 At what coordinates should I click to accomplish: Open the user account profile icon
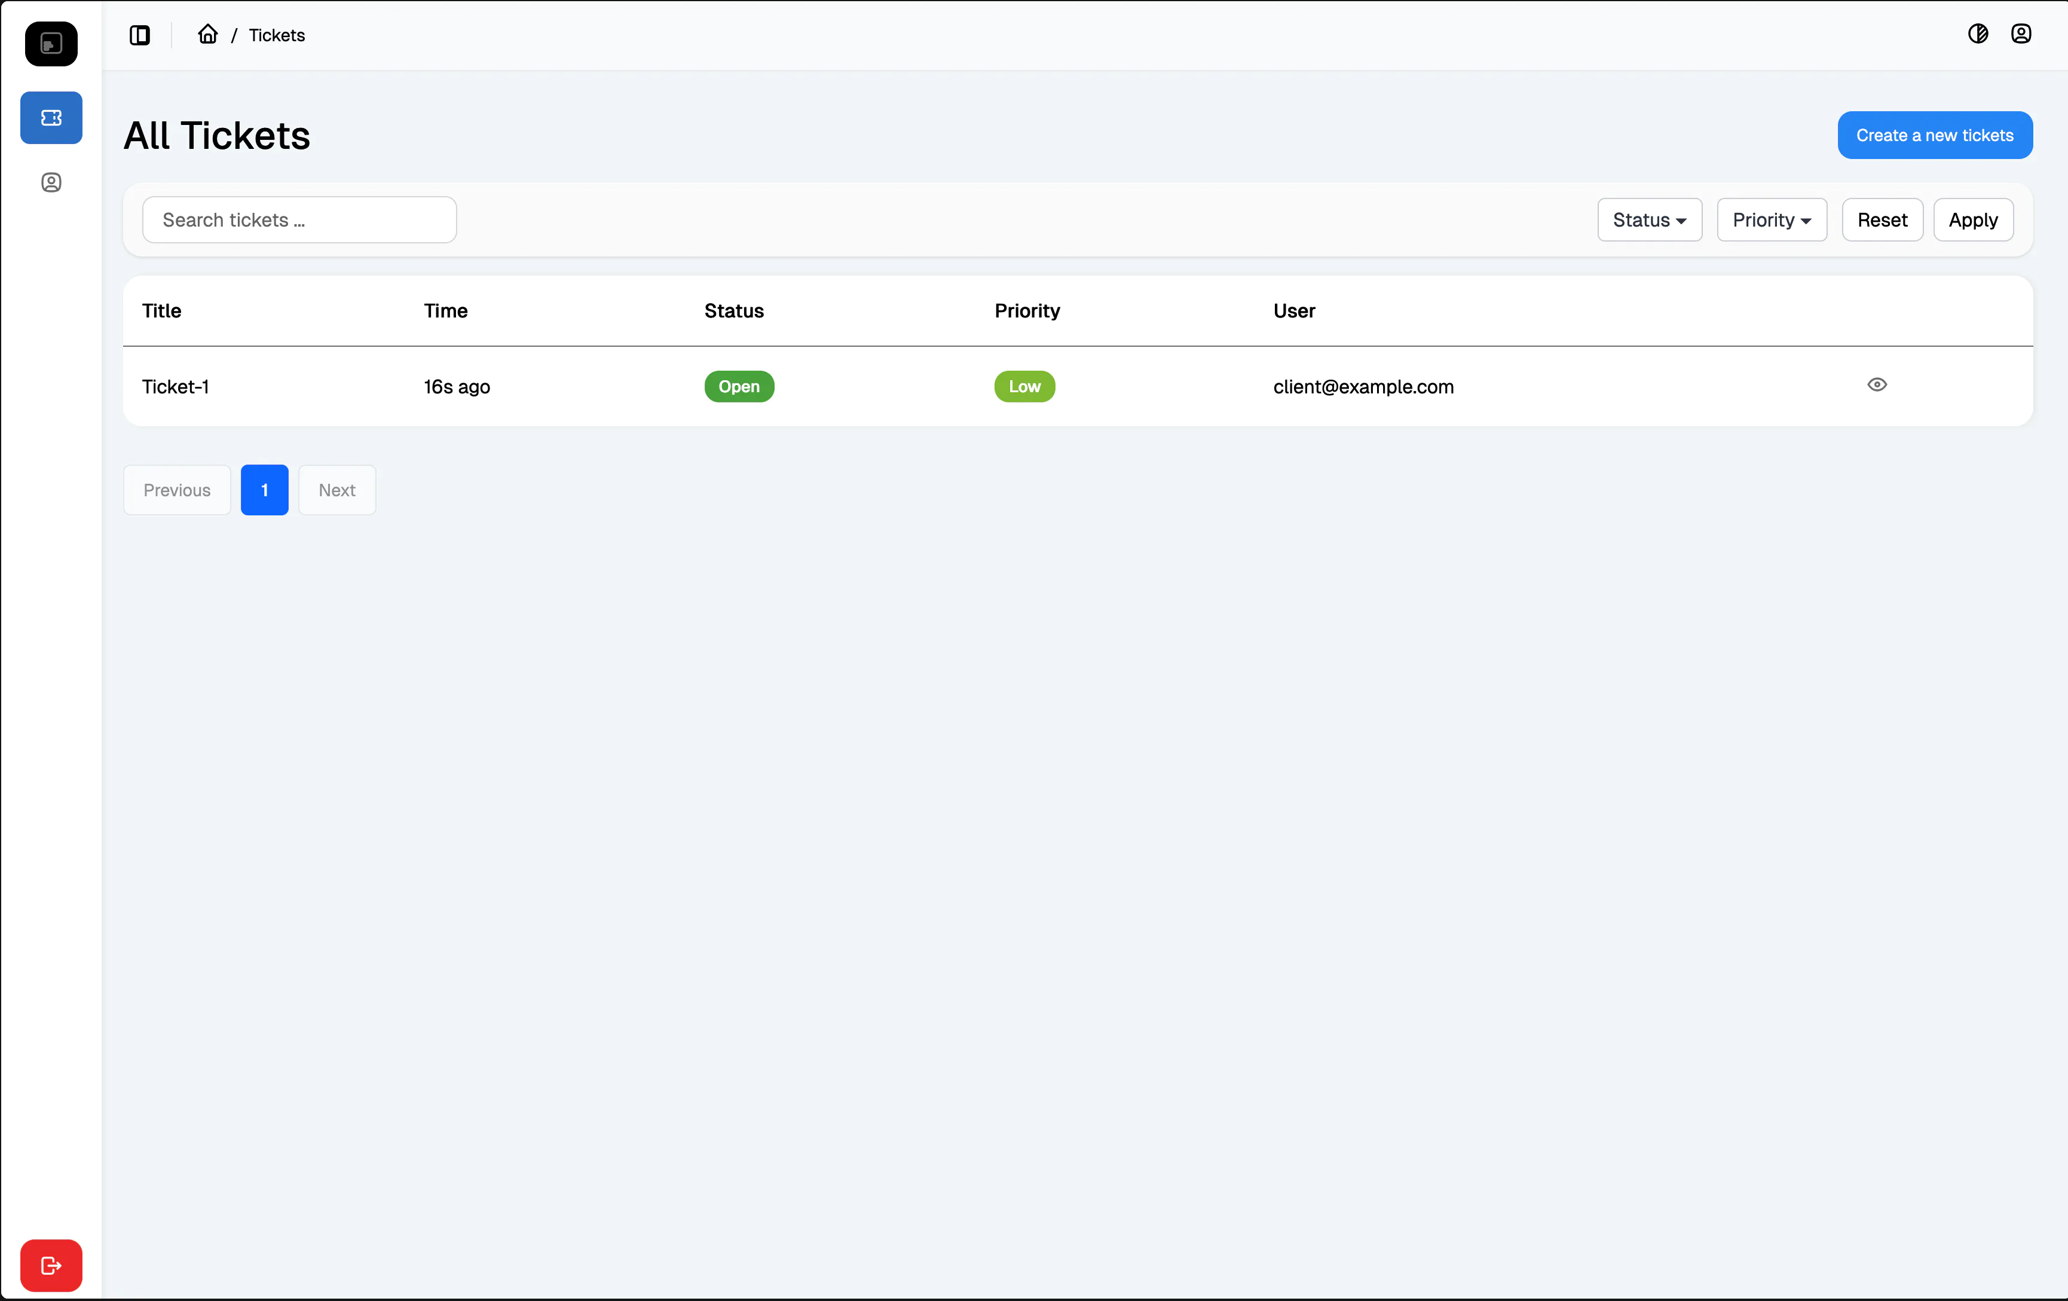tap(2021, 33)
